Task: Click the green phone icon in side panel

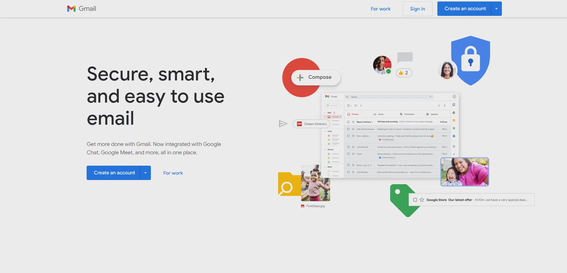Action: pyautogui.click(x=454, y=128)
